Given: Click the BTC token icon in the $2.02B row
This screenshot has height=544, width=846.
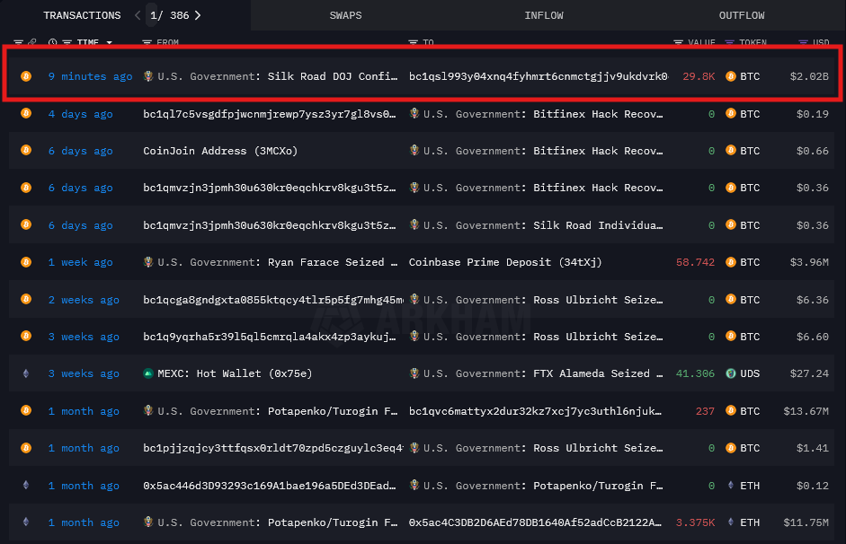Looking at the screenshot, I should [x=731, y=76].
